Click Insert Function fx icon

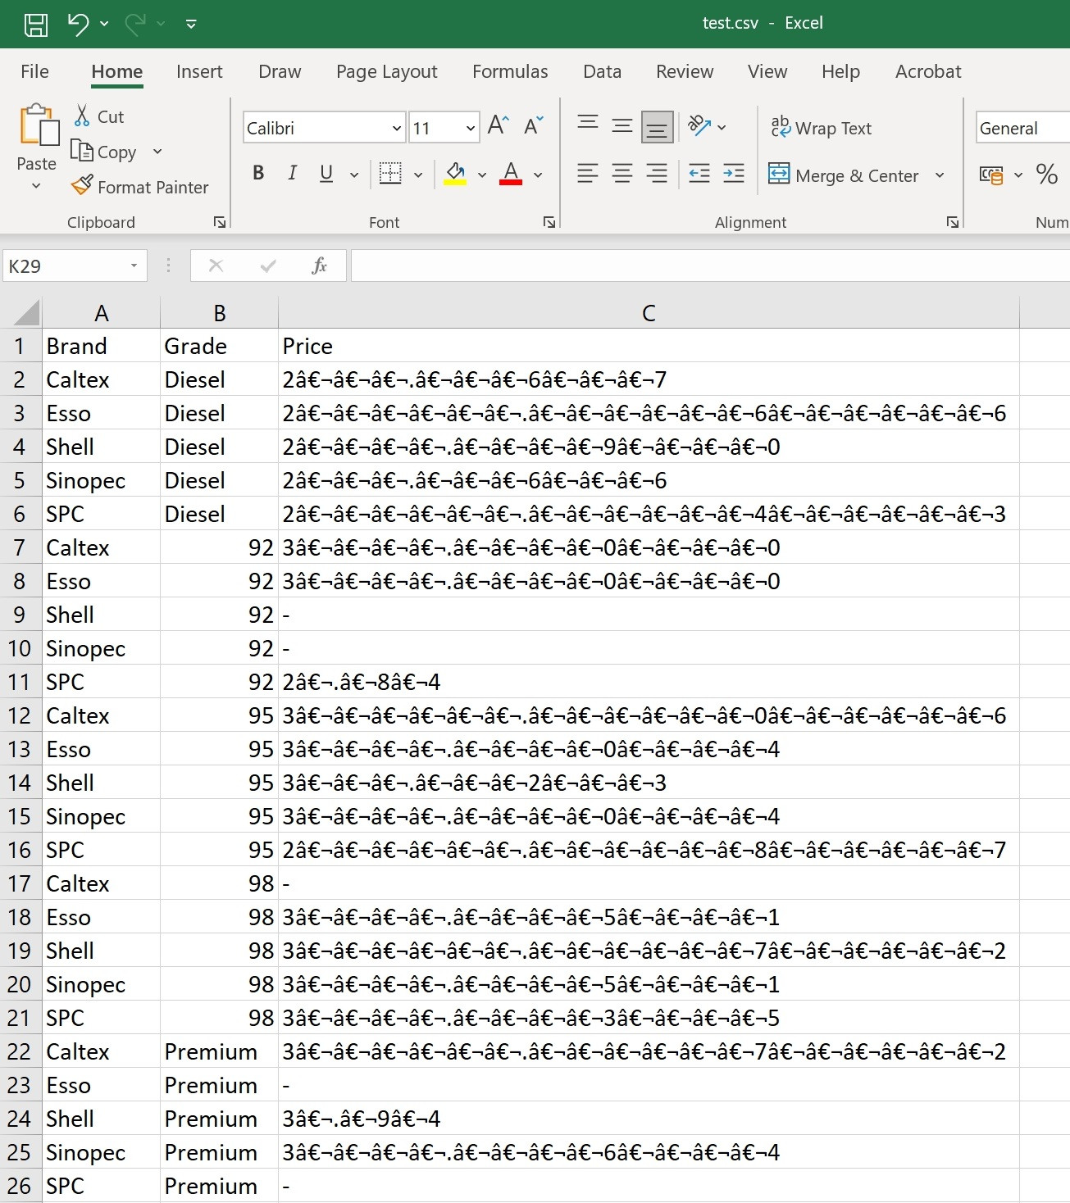click(x=319, y=266)
